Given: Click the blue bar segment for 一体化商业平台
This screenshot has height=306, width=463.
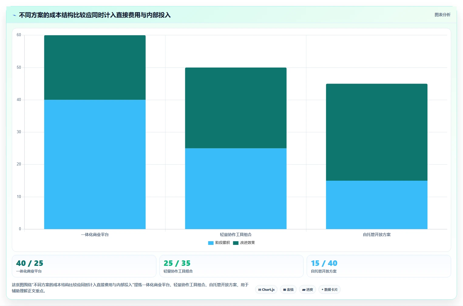Looking at the screenshot, I should pos(95,164).
